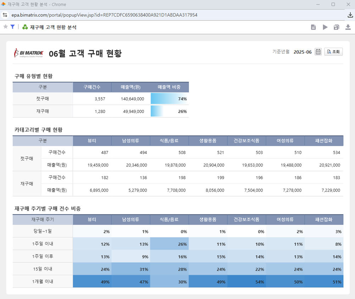This screenshot has width=355, height=299.
Task: Click the document icon in report toolbar
Action: 313,27
